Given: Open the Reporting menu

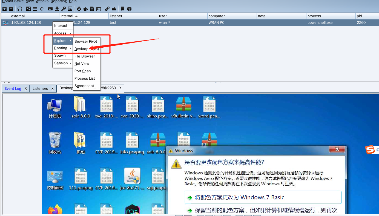Looking at the screenshot, I should coord(59,1).
